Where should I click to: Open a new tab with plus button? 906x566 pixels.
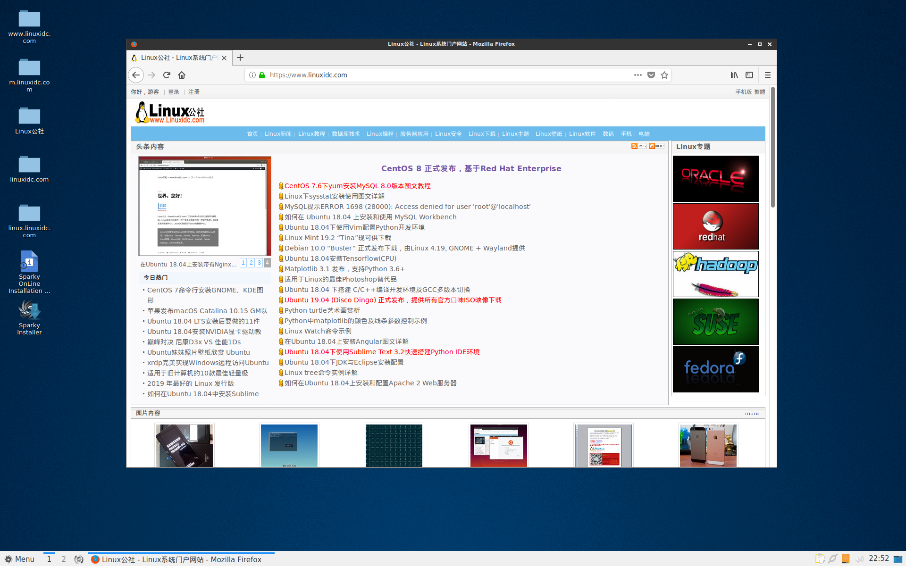(x=240, y=58)
